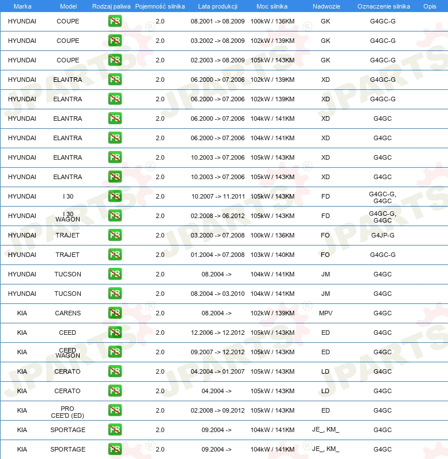Click the Lata produkcji column header
The height and width of the screenshot is (459, 448).
218,6
